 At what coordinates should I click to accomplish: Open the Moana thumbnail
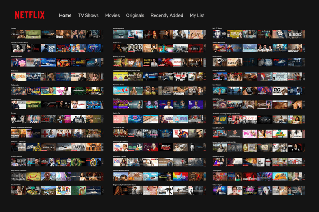pyautogui.click(x=121, y=177)
